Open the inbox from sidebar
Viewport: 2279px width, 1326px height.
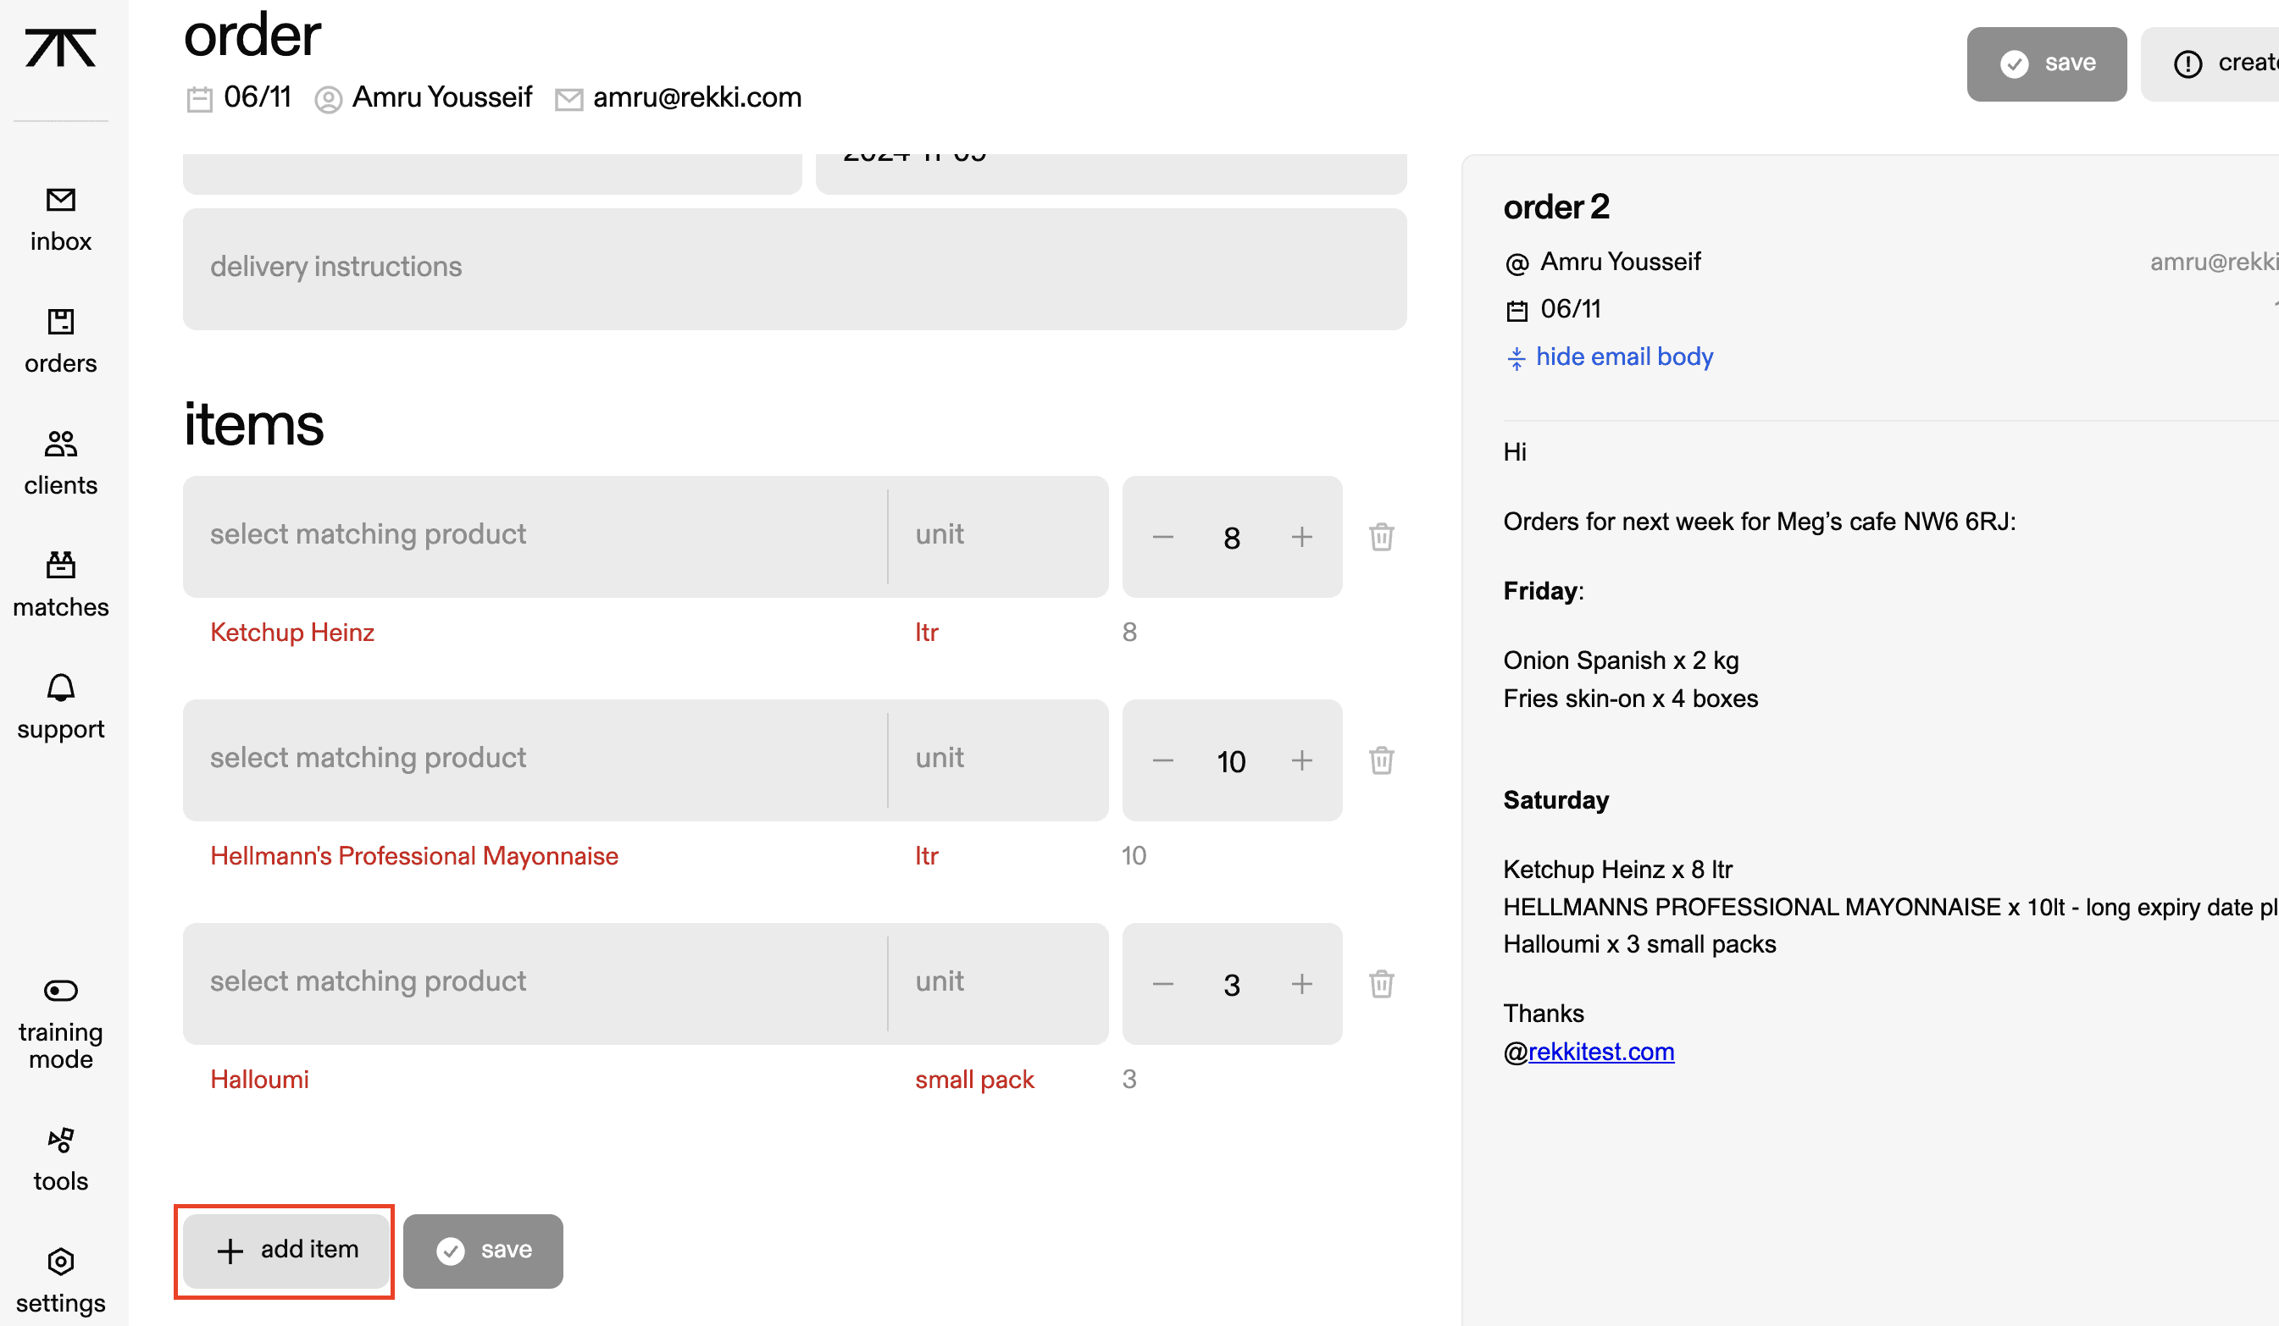pyautogui.click(x=61, y=219)
